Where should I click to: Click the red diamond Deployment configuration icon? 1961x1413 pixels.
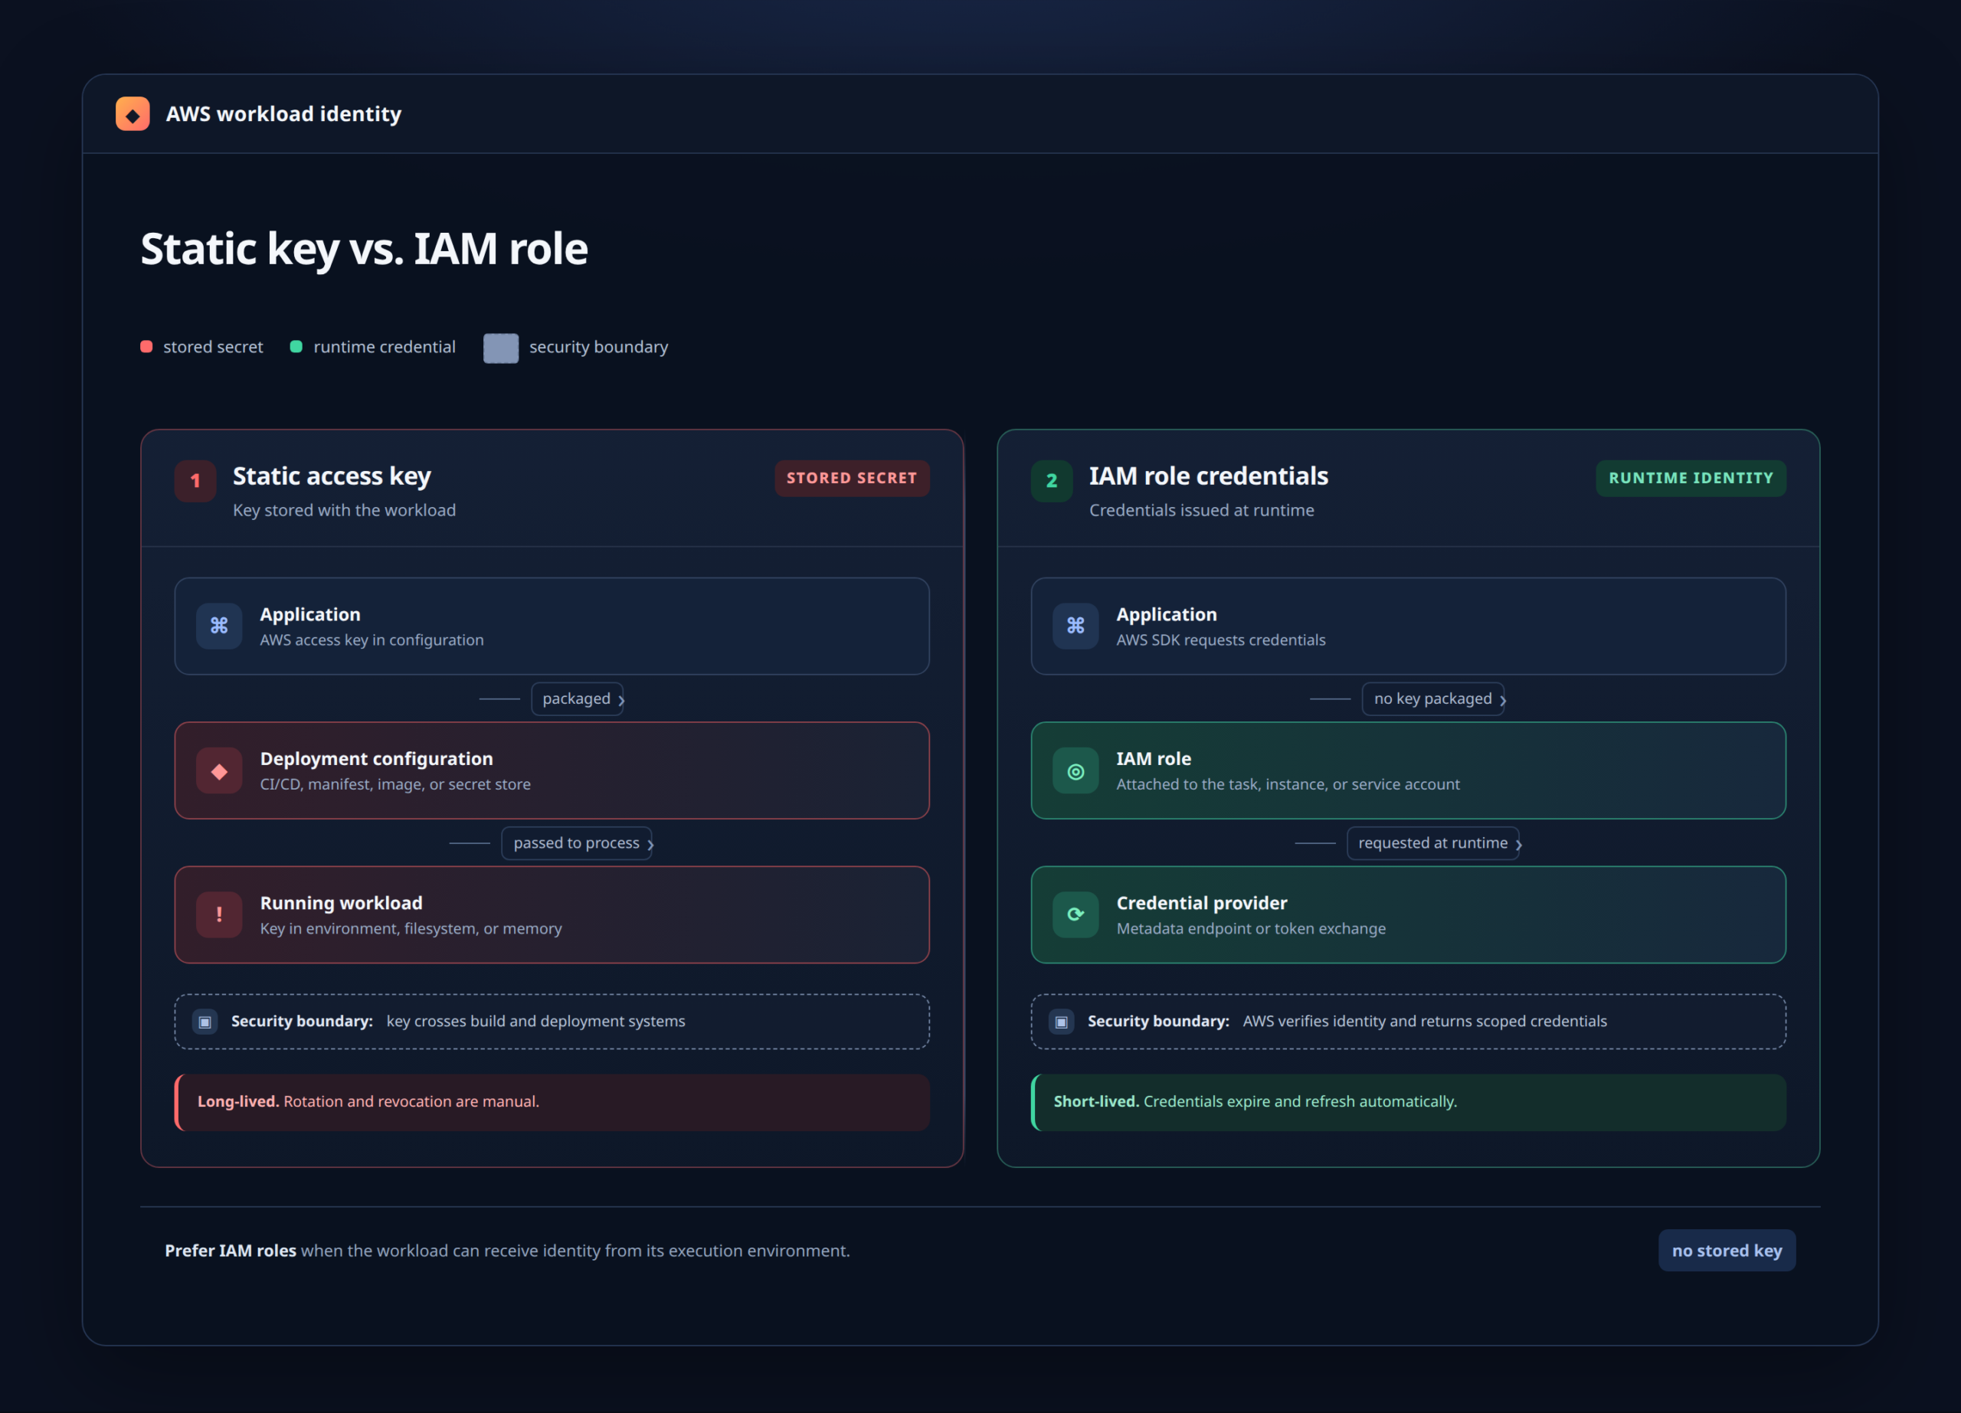click(x=219, y=770)
